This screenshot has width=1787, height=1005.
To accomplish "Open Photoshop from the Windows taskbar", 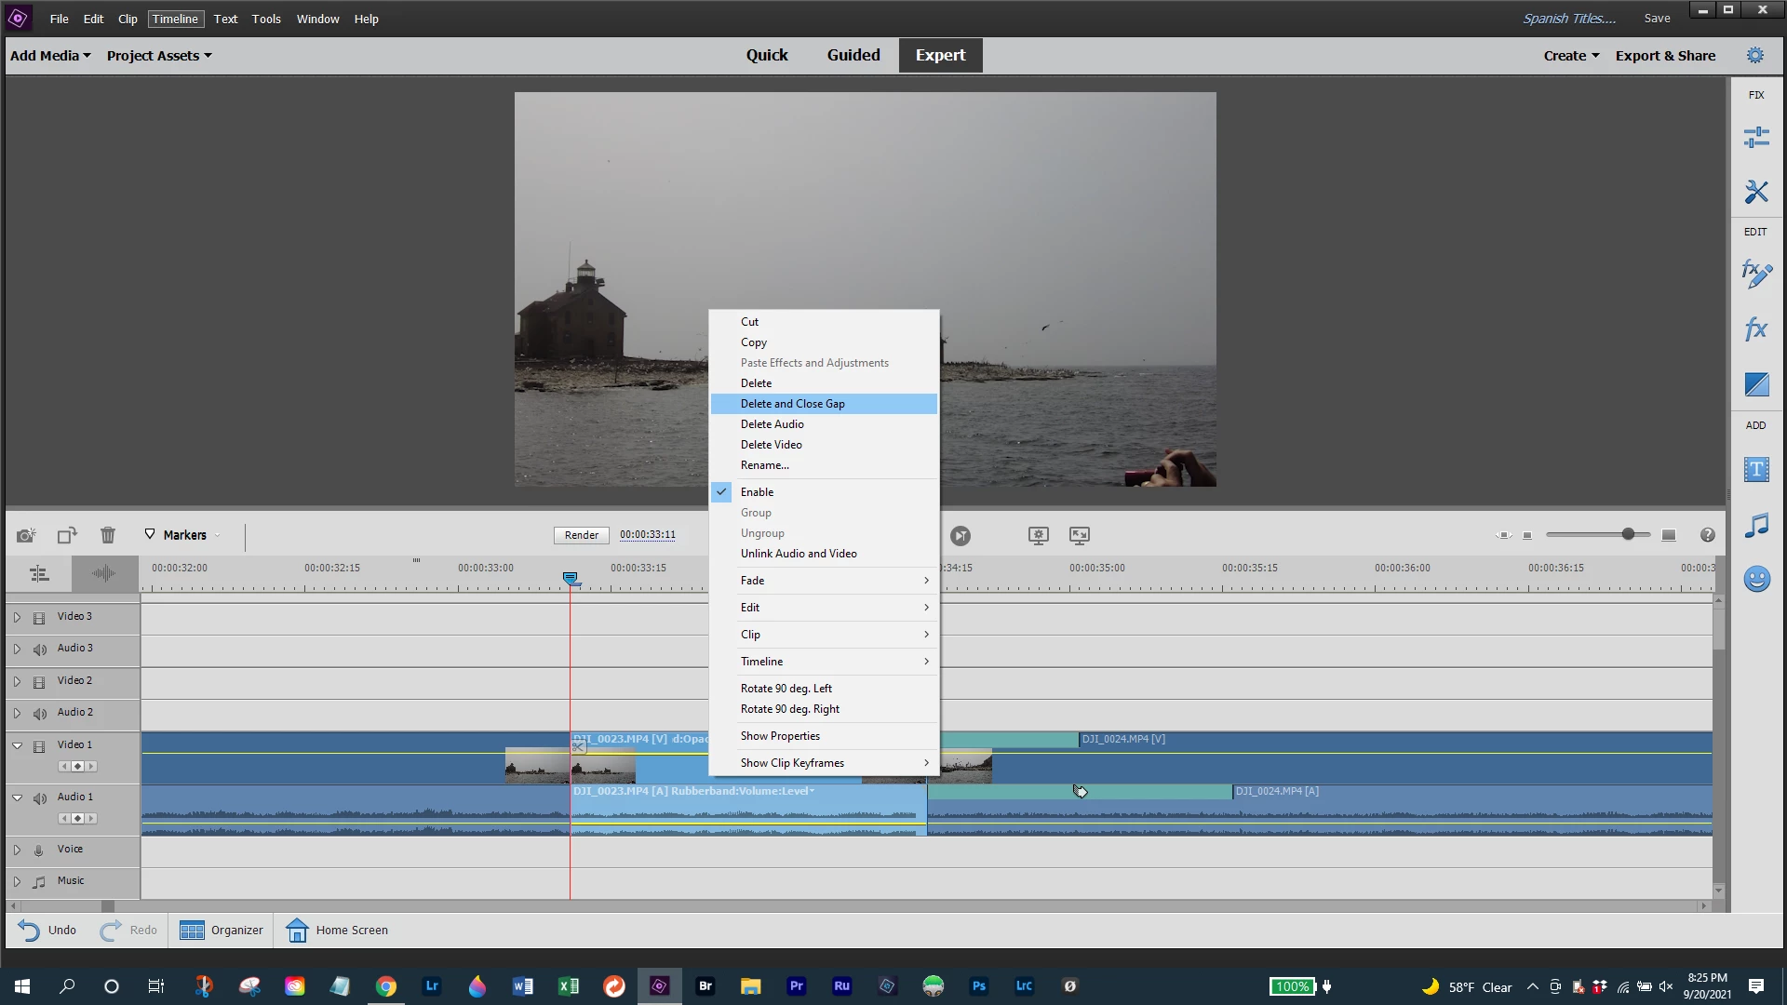I will (978, 986).
